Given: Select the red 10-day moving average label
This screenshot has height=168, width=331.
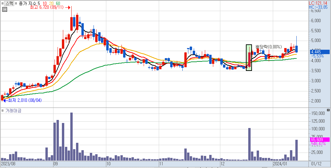Looking at the screenshot, I should 44,3.
